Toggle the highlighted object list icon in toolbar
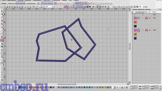162x91 pixels. pos(98,7)
